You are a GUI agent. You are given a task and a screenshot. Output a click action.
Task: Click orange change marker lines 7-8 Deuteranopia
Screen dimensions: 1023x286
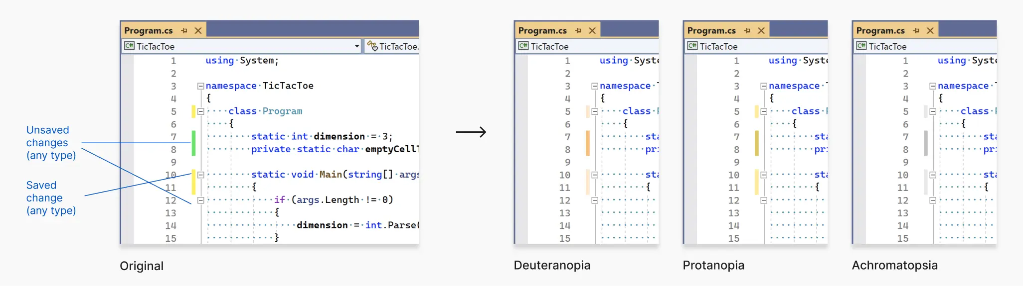588,143
